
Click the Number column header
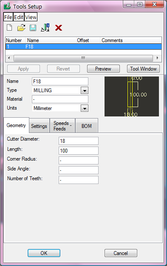point(15,40)
